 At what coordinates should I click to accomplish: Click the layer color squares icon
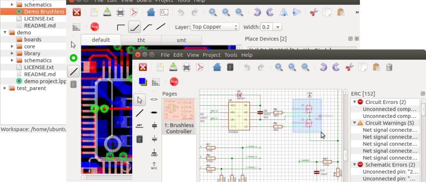(143, 81)
